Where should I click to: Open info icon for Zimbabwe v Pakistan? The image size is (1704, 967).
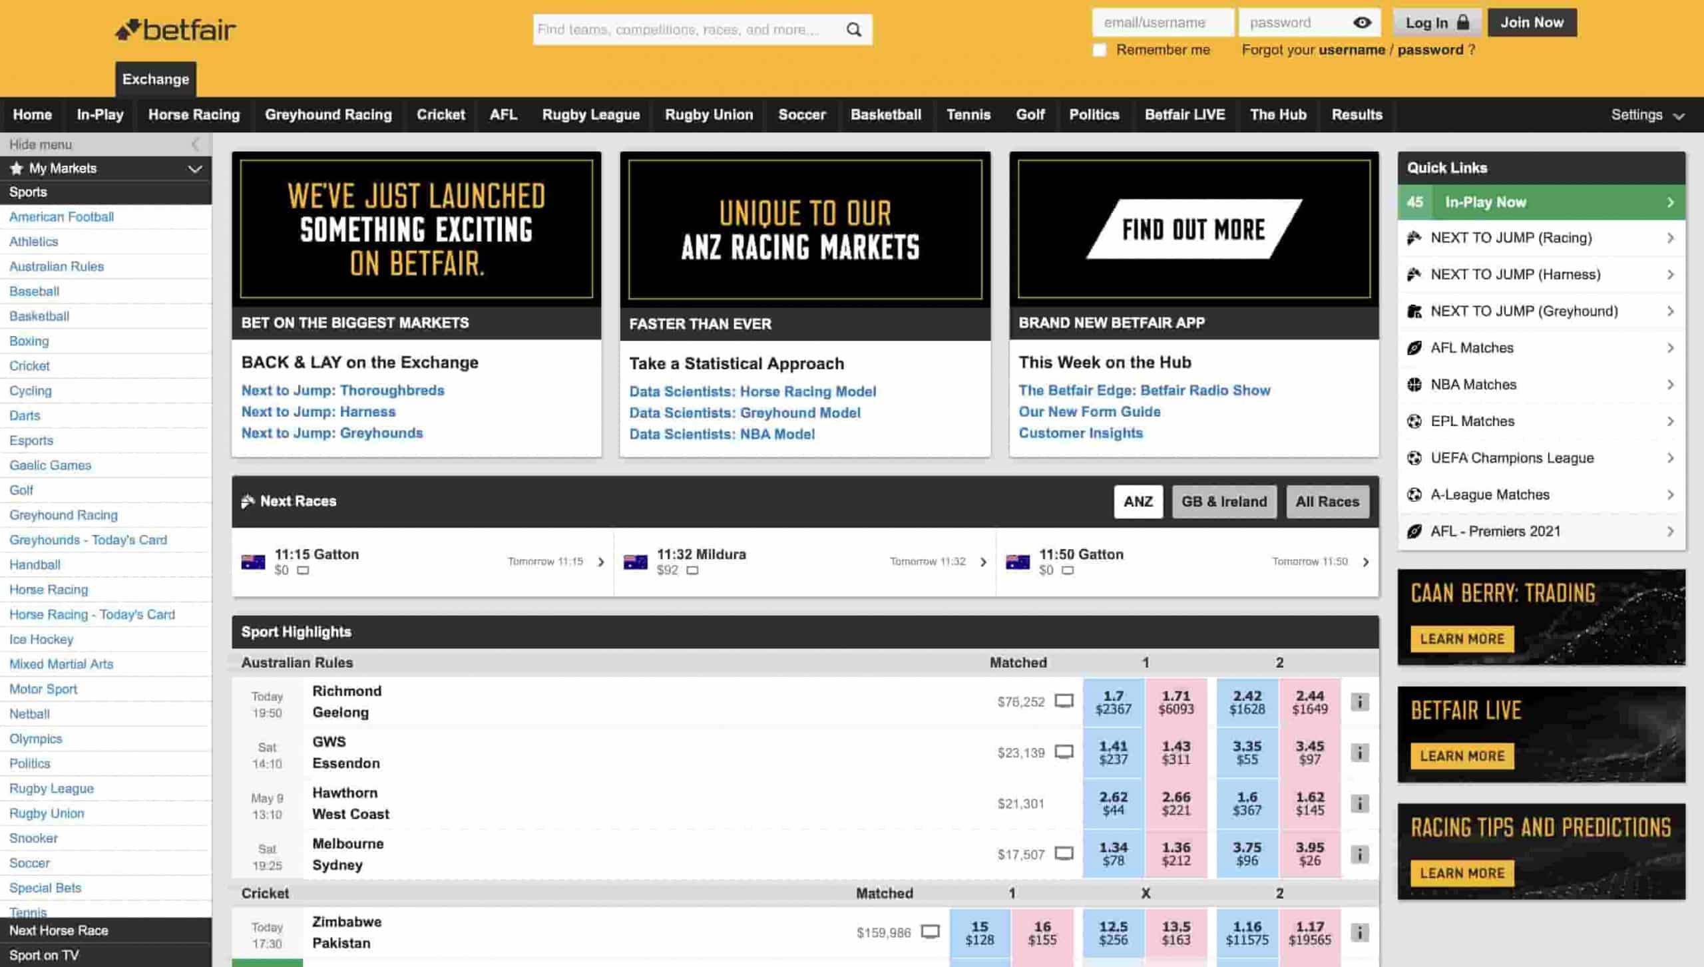(1360, 932)
